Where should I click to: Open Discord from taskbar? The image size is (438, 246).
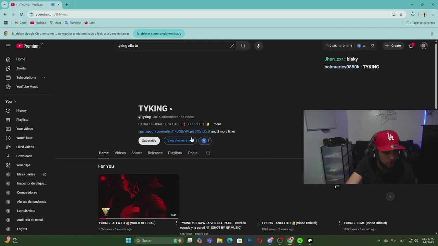pos(270,241)
